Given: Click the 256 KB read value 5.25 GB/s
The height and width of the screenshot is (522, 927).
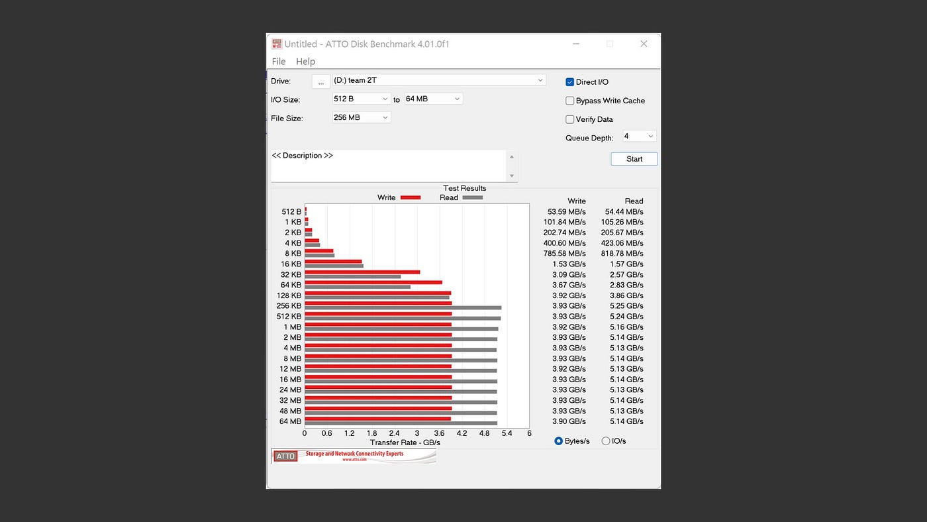Looking at the screenshot, I should point(627,306).
